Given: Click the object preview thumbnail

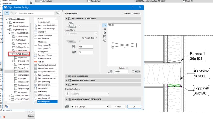Looking at the screenshot, I should [x=124, y=45].
